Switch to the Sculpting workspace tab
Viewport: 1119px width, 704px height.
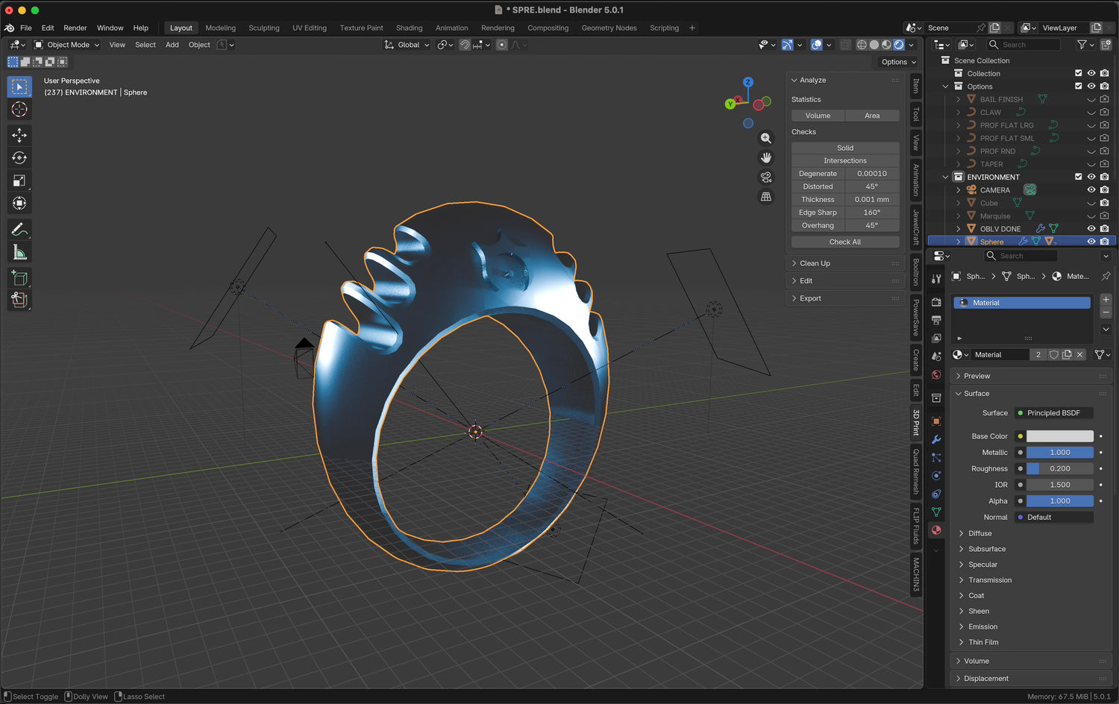263,28
